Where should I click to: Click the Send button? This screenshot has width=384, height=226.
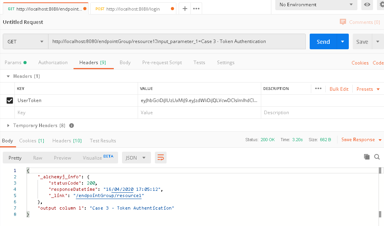click(x=323, y=41)
